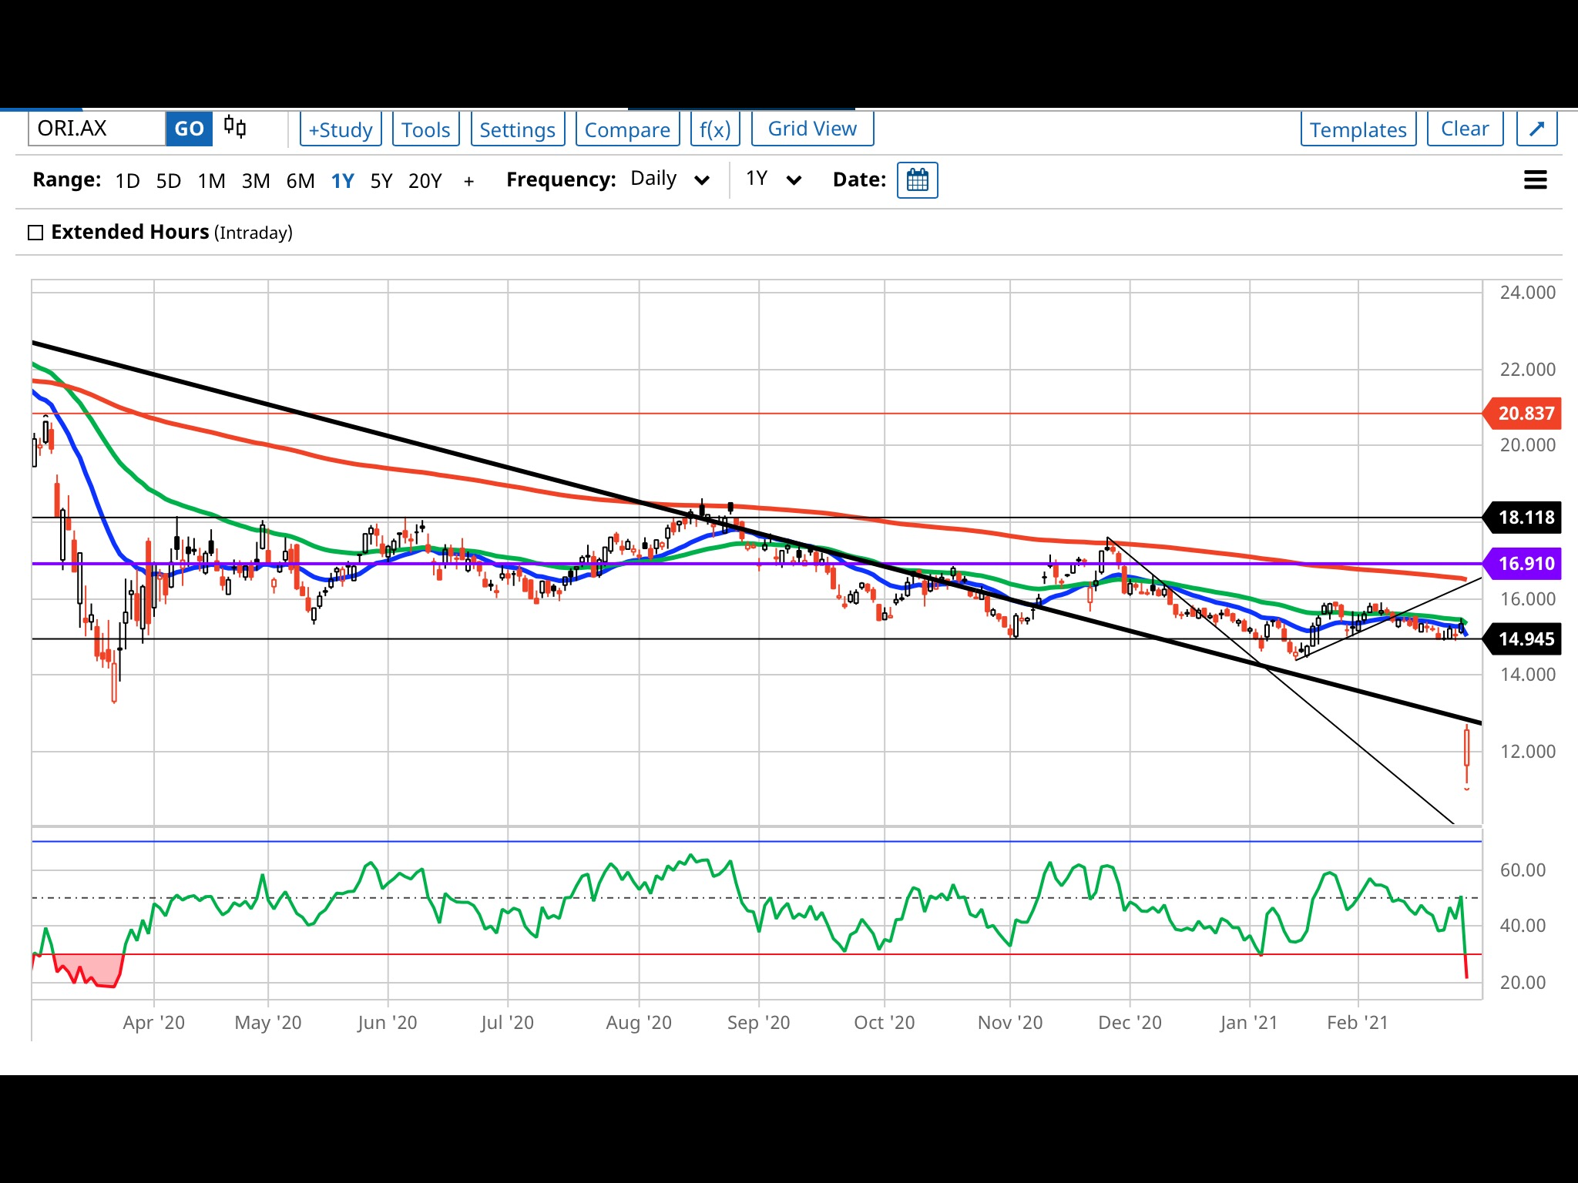1578x1183 pixels.
Task: Select the 20Y range
Action: click(425, 181)
